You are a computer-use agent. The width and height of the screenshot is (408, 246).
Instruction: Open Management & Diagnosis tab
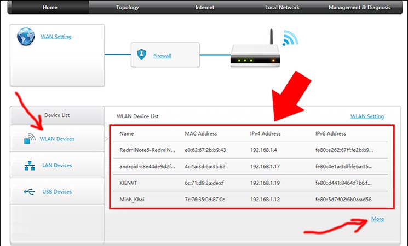coord(359,7)
